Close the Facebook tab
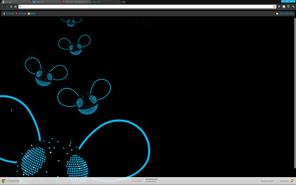 click(x=59, y=2)
